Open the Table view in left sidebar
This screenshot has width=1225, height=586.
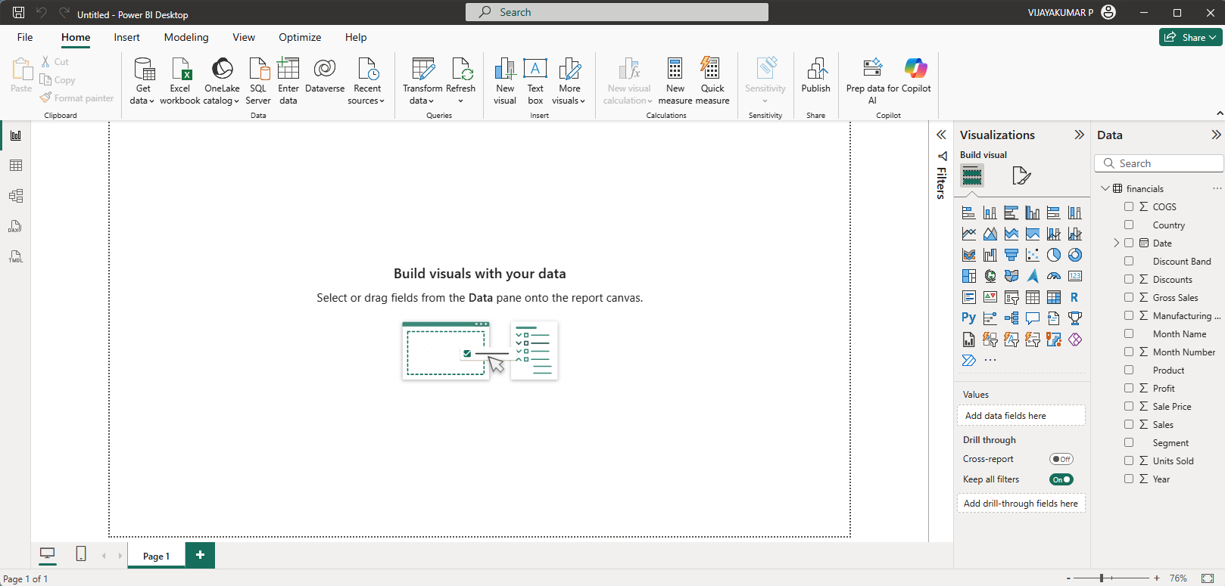(16, 166)
